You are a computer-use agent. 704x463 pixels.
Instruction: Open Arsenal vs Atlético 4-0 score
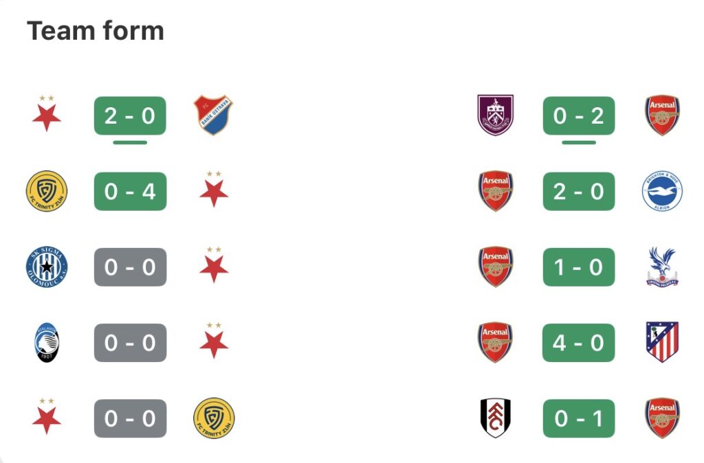pos(578,342)
